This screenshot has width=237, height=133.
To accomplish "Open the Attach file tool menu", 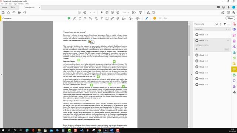I will [x=131, y=18].
